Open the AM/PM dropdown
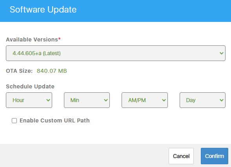 pyautogui.click(x=145, y=100)
